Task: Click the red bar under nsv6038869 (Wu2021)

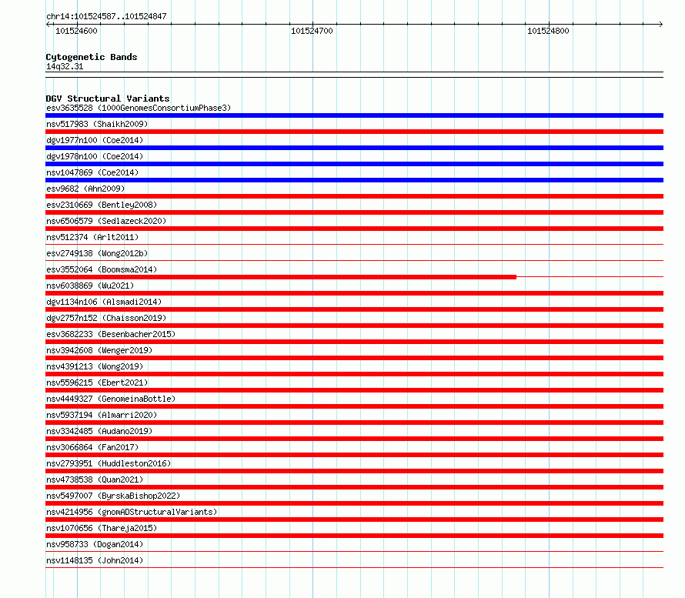Action: (354, 293)
